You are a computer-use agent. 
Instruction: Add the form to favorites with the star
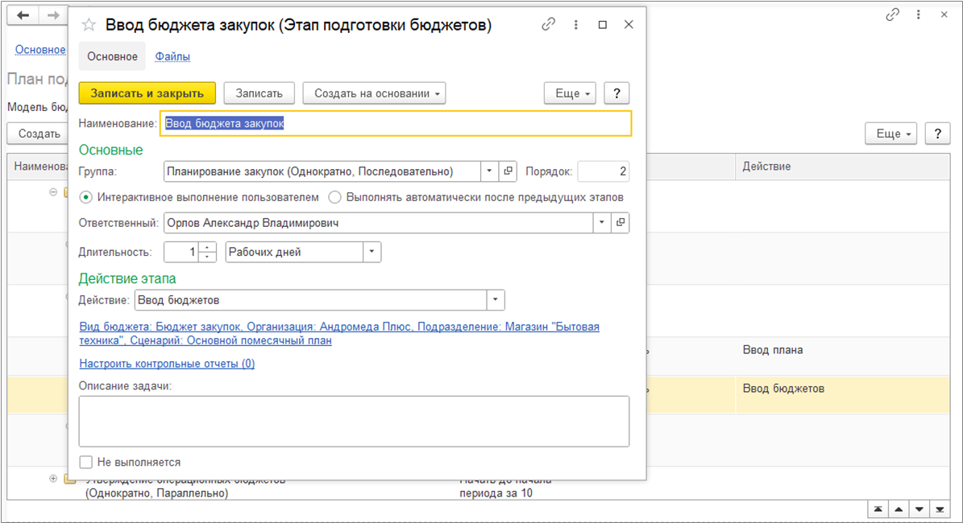tap(89, 25)
